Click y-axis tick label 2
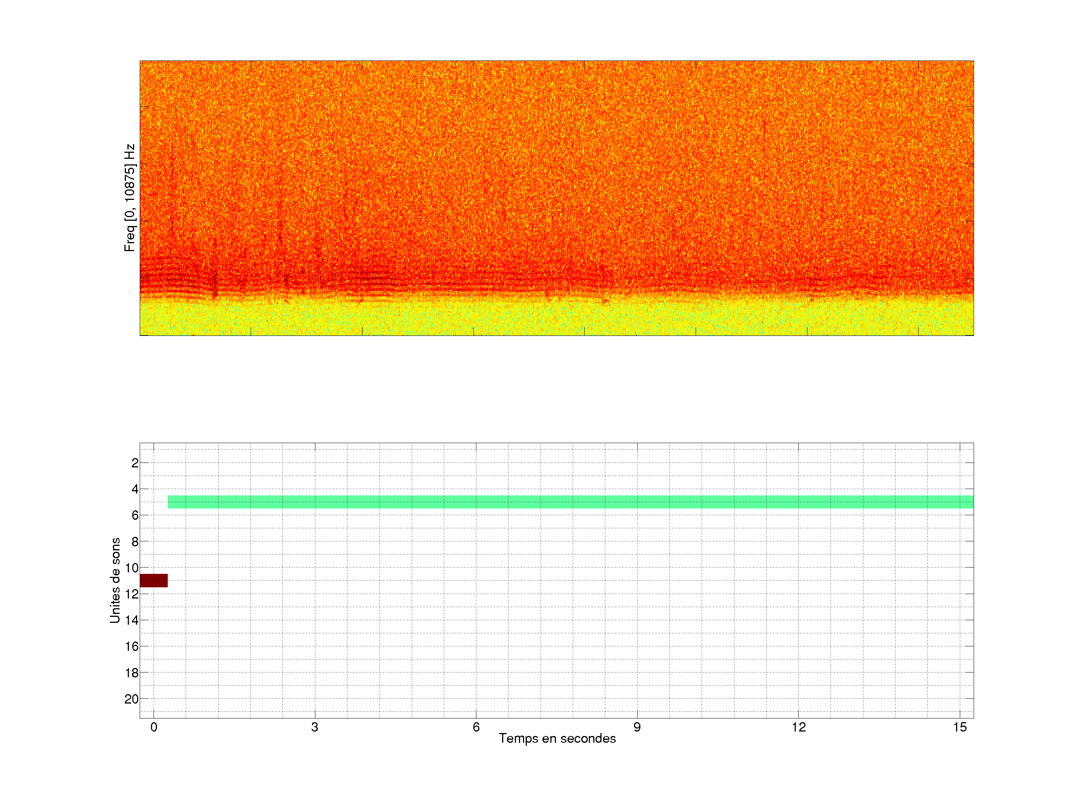1076x807 pixels. point(135,463)
